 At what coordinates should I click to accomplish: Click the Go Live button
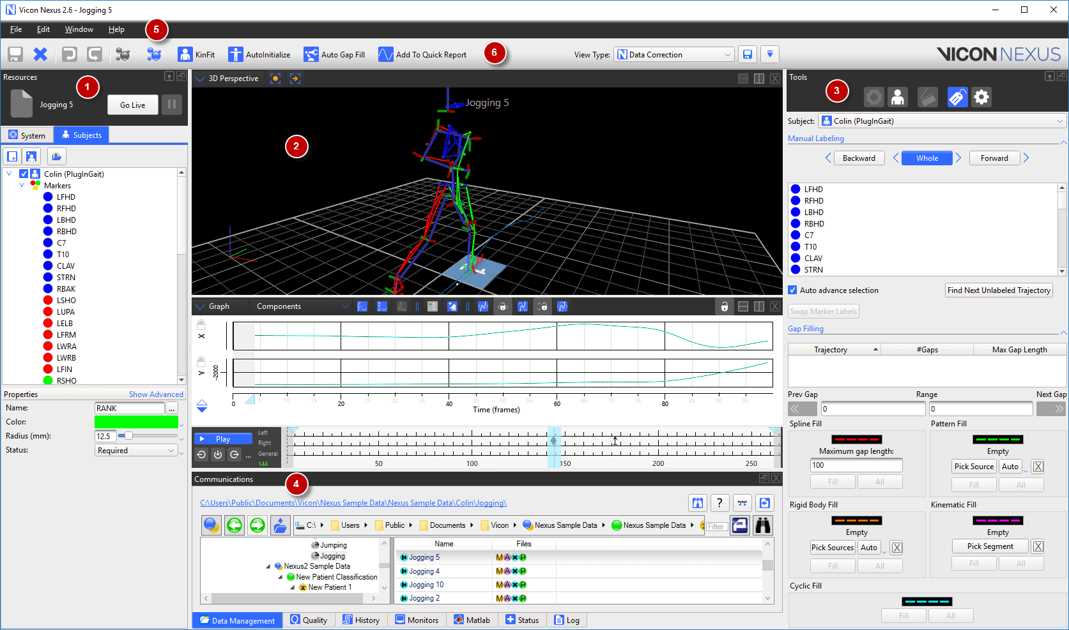[132, 105]
